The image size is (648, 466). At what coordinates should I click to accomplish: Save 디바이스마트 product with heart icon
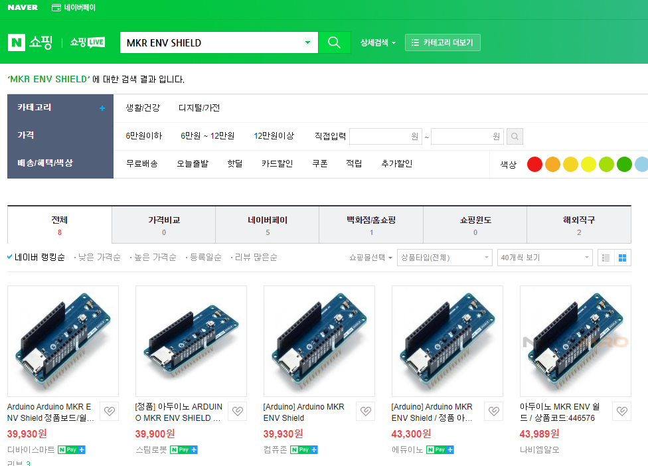coord(110,411)
